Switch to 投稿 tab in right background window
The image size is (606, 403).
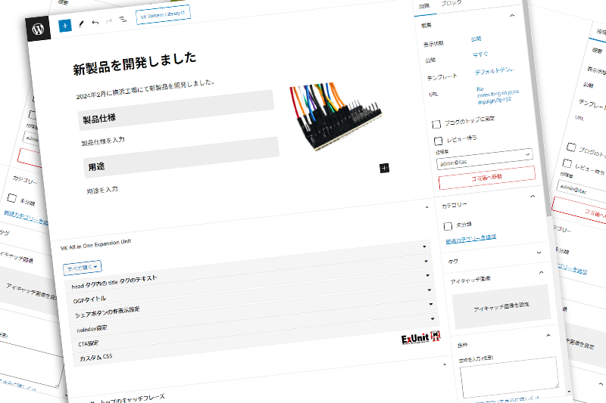600,32
